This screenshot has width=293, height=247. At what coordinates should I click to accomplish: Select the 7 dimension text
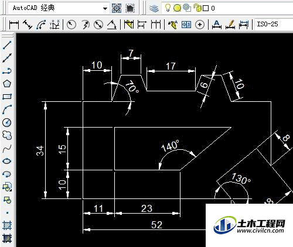[131, 53]
